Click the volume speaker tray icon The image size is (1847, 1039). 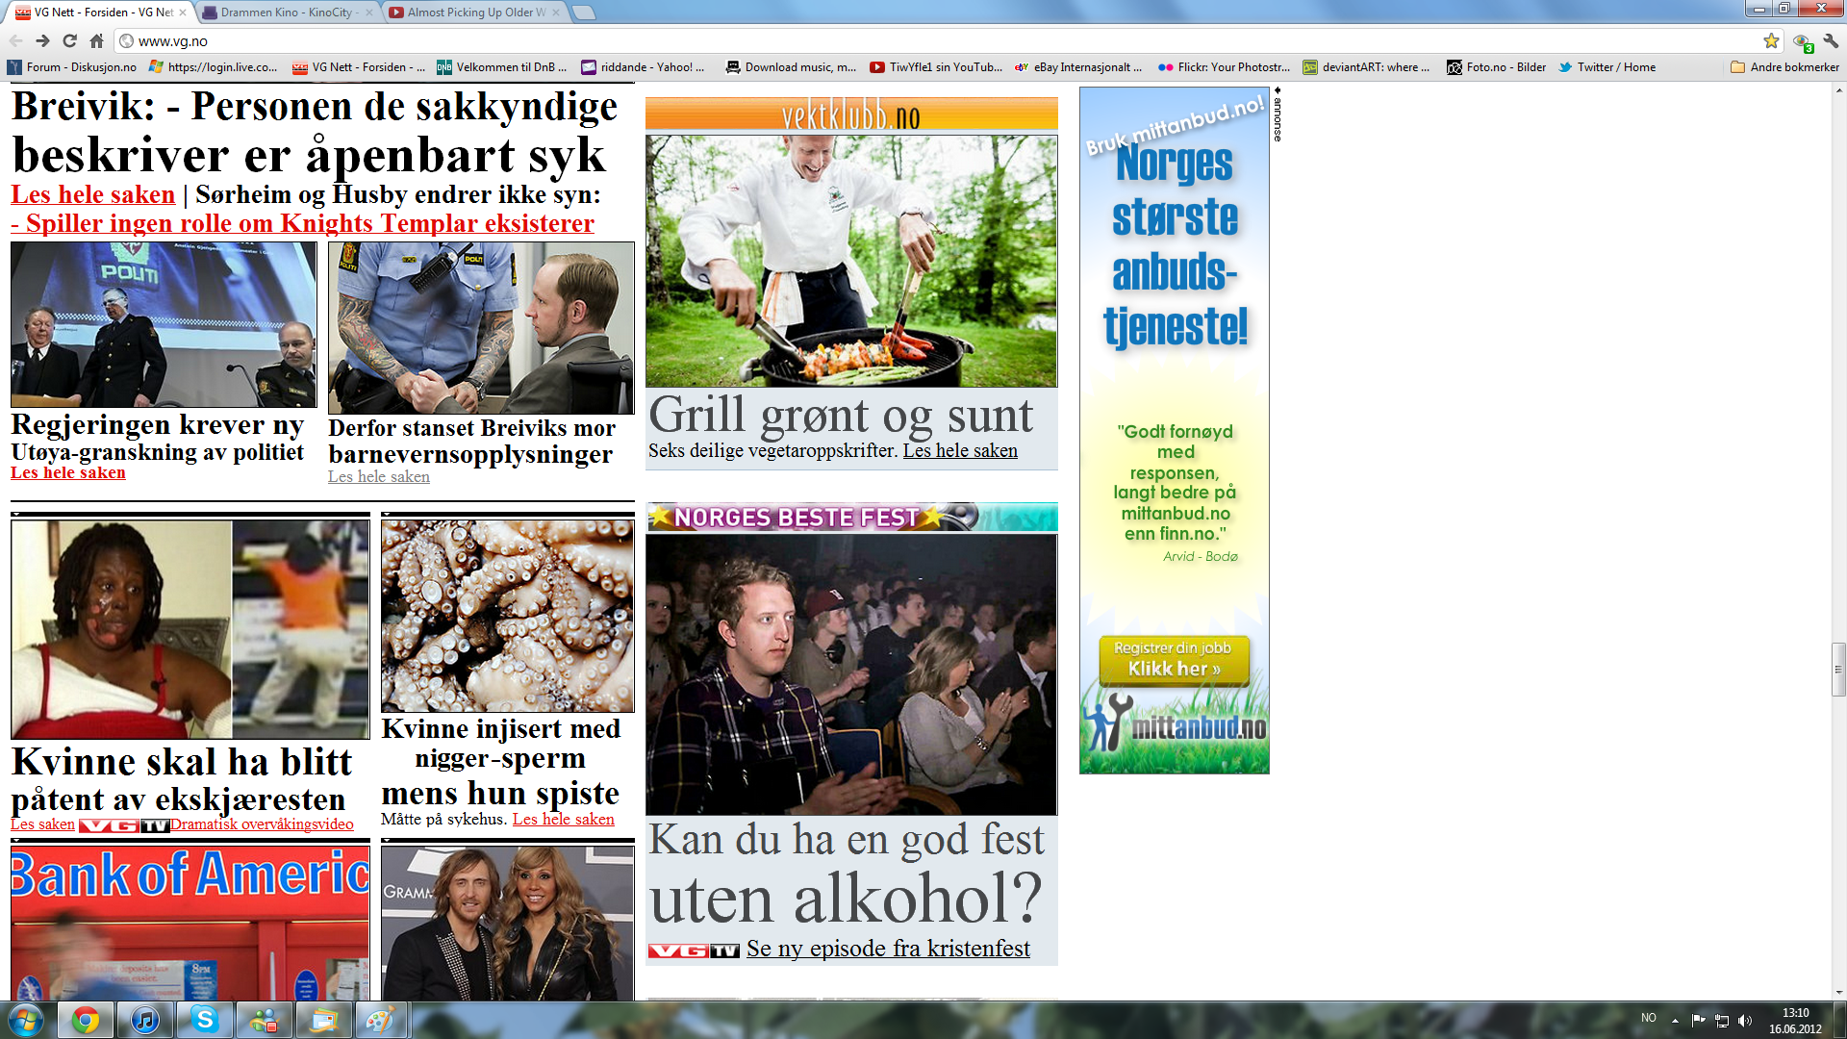[1745, 1021]
